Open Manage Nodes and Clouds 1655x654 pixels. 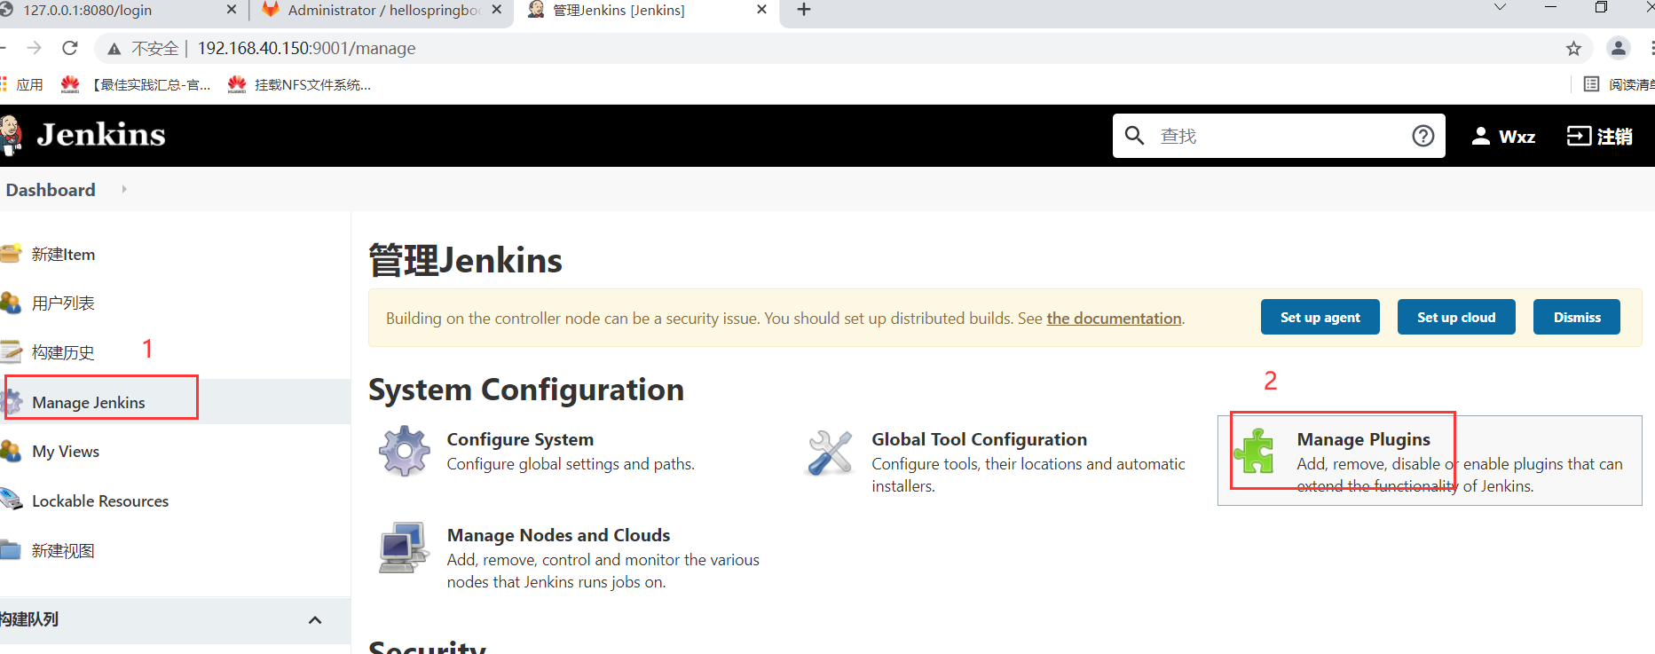click(558, 535)
